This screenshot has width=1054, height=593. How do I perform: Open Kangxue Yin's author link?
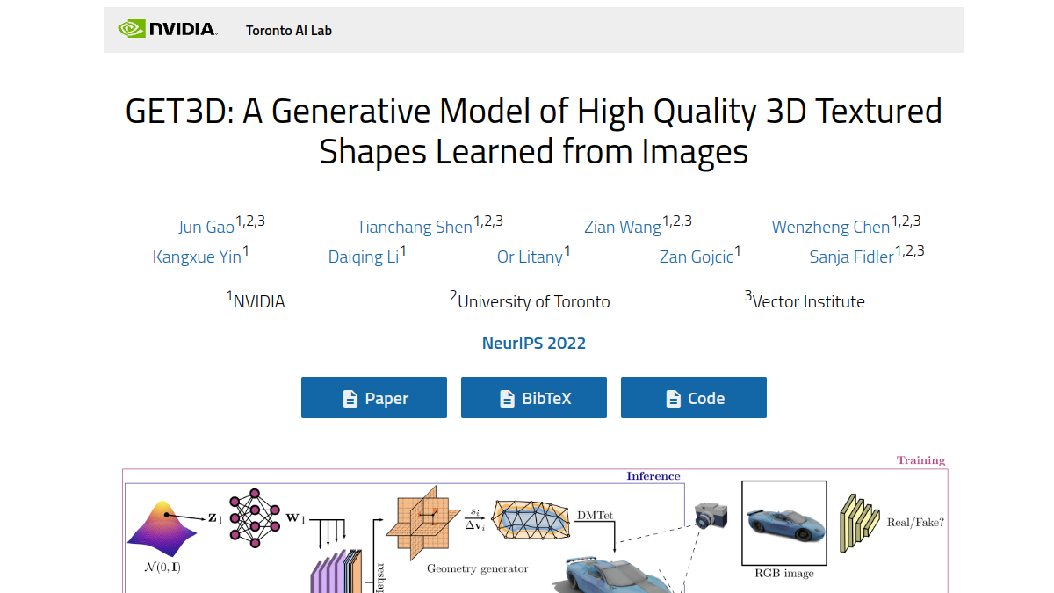click(197, 257)
